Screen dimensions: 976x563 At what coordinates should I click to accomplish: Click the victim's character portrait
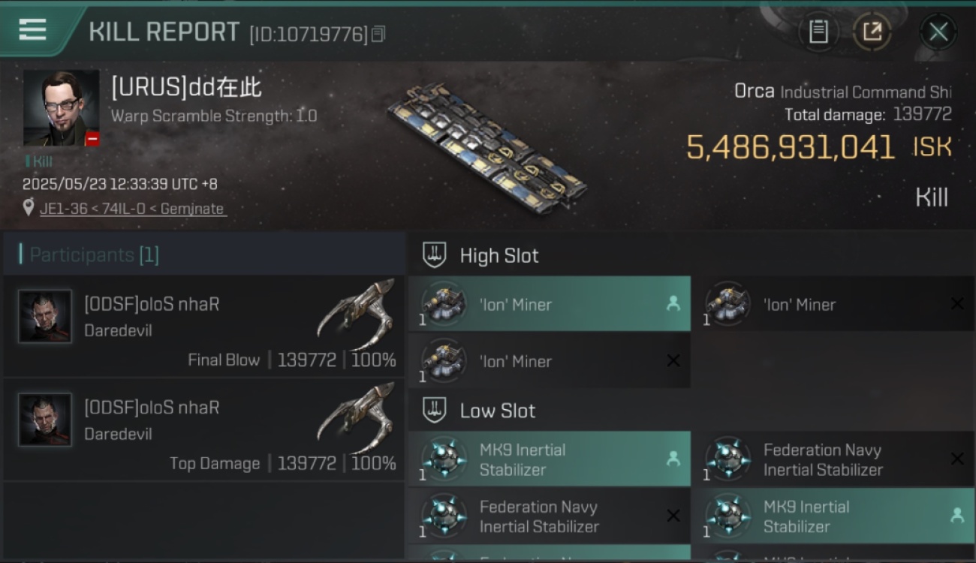point(61,108)
